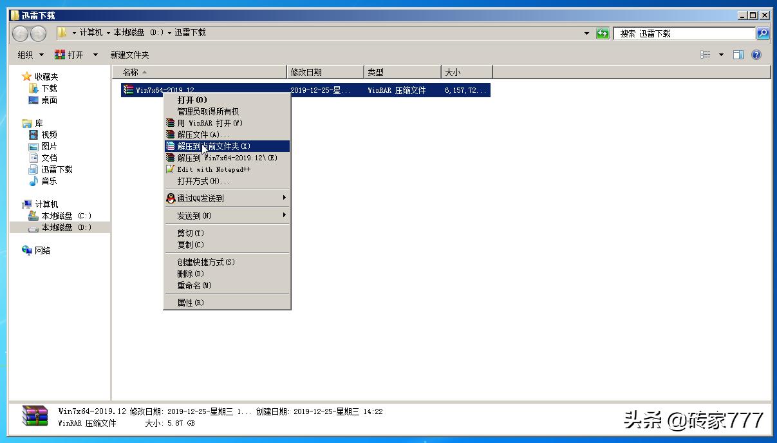Toggle the preview pane icon
The width and height of the screenshot is (777, 443).
[738, 55]
